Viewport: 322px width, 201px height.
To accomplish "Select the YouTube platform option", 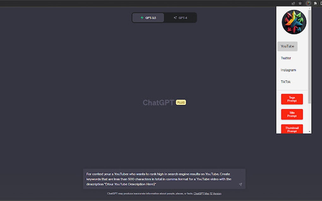I will 288,46.
